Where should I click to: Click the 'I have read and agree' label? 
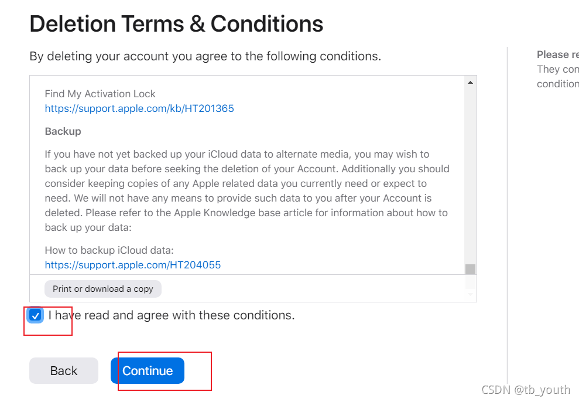pyautogui.click(x=172, y=315)
